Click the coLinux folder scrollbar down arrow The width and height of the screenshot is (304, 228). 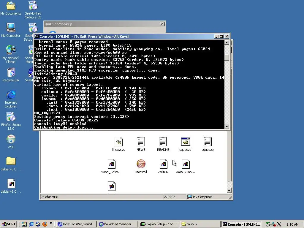[x=229, y=190]
